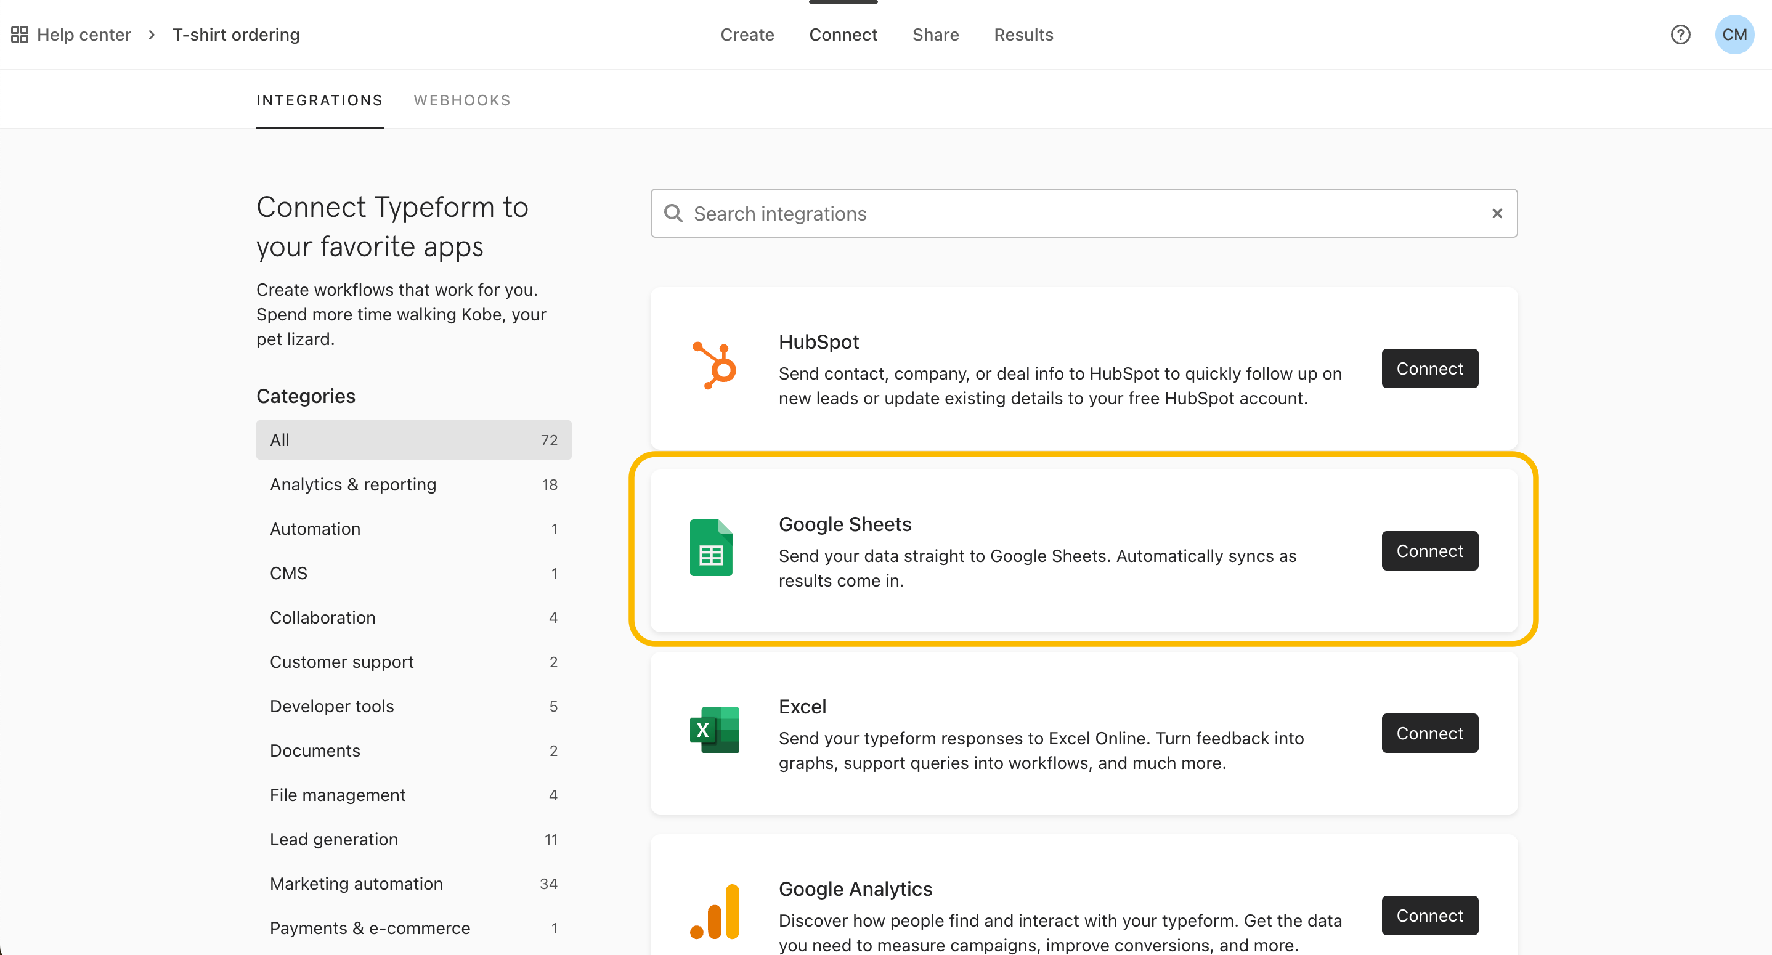Filter by Documents category
The image size is (1772, 955).
(x=413, y=750)
